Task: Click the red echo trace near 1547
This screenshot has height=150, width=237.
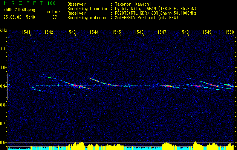Action: click(168, 86)
